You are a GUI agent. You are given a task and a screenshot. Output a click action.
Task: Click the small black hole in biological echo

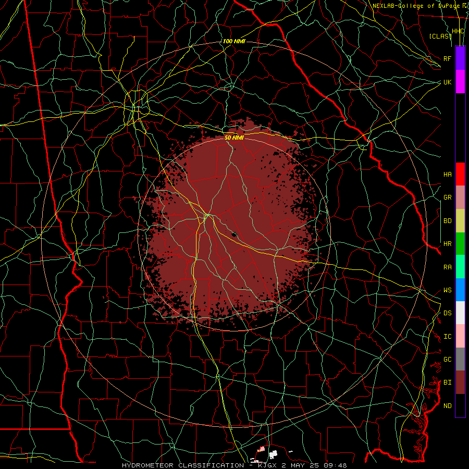pos(234,234)
